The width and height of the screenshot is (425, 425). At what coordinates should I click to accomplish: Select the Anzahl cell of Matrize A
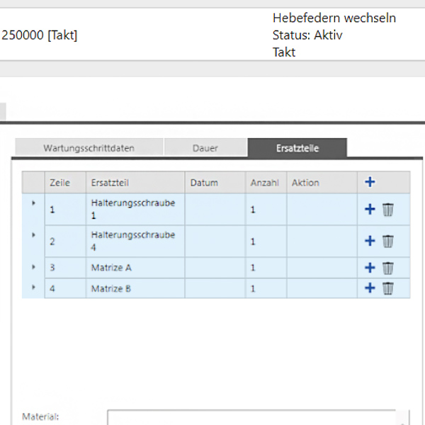[266, 268]
